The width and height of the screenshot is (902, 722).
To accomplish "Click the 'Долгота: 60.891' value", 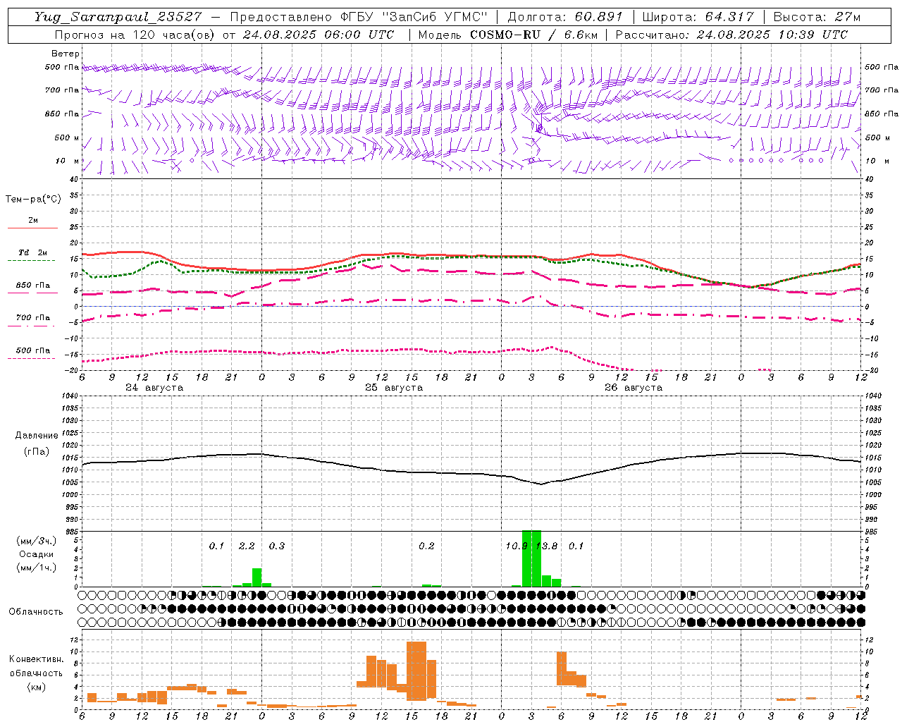I will pyautogui.click(x=565, y=17).
